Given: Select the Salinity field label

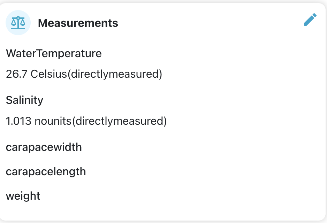Looking at the screenshot, I should pos(24,100).
